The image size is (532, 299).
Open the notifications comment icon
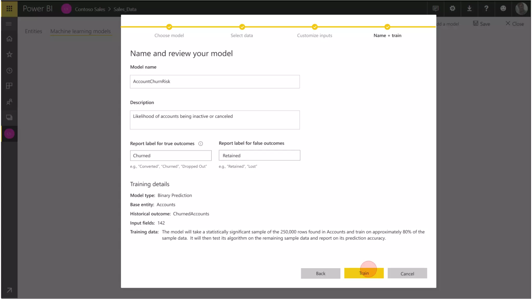tap(436, 9)
